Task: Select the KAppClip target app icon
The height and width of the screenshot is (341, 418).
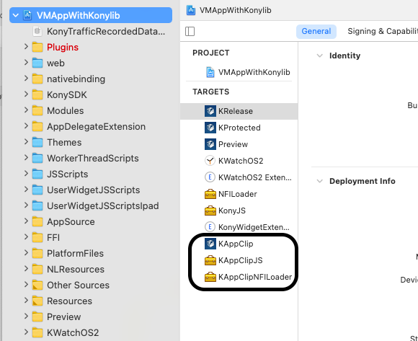Action: [210, 244]
